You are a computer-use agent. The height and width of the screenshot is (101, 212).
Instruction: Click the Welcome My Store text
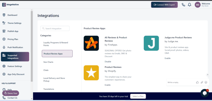coord(206,5)
